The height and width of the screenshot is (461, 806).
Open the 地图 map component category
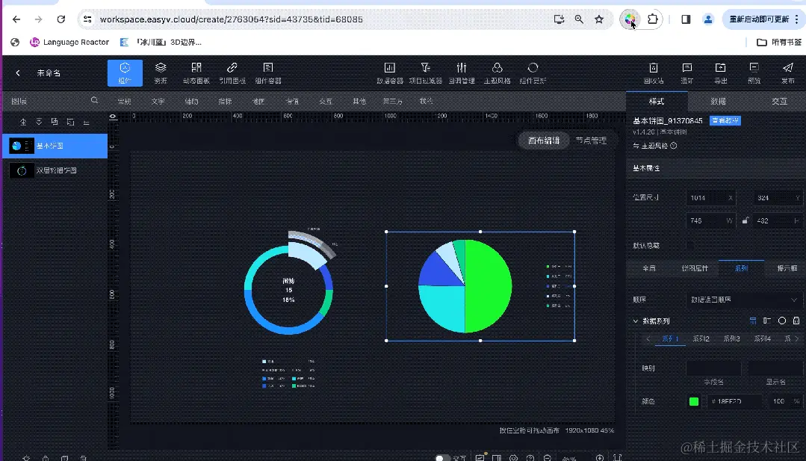258,102
